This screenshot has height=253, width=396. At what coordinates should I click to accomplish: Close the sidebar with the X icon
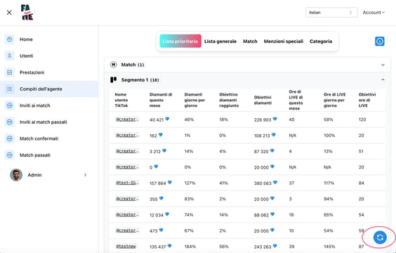point(9,13)
